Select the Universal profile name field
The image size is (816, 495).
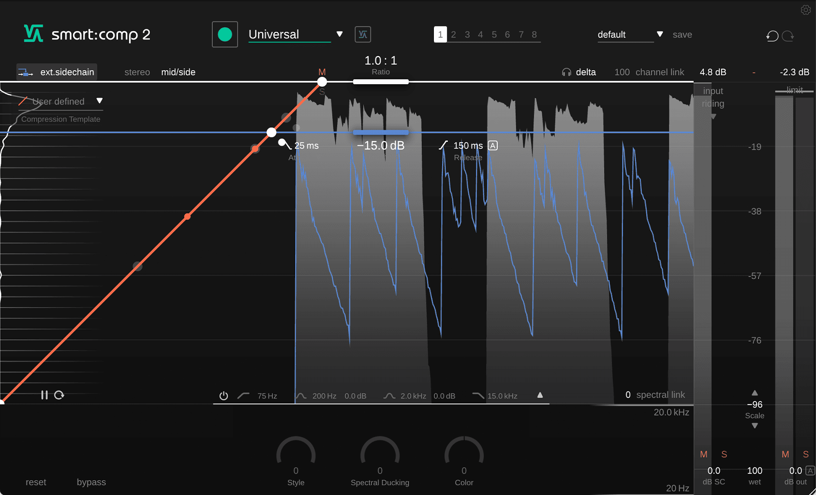point(289,34)
